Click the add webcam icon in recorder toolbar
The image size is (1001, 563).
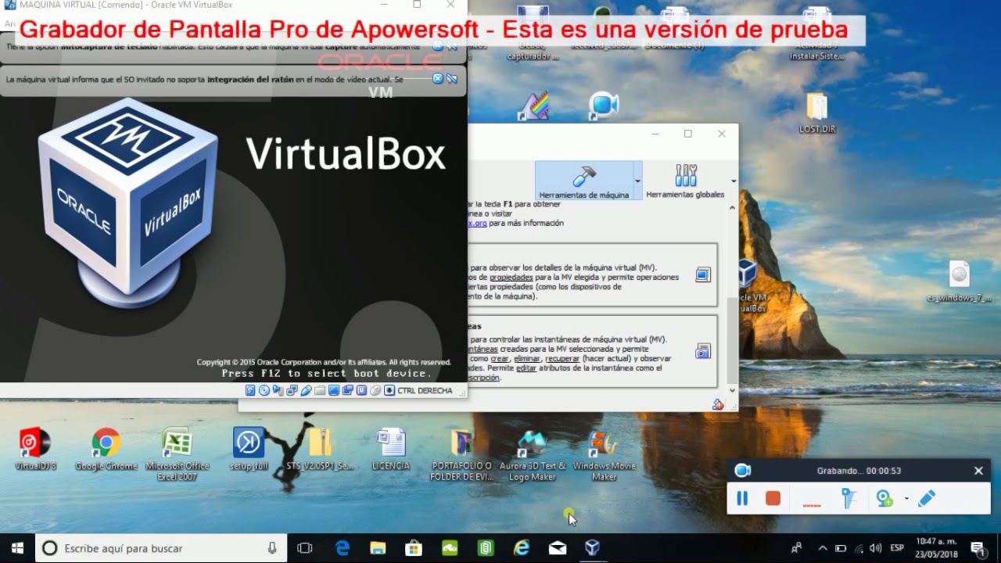point(884,498)
